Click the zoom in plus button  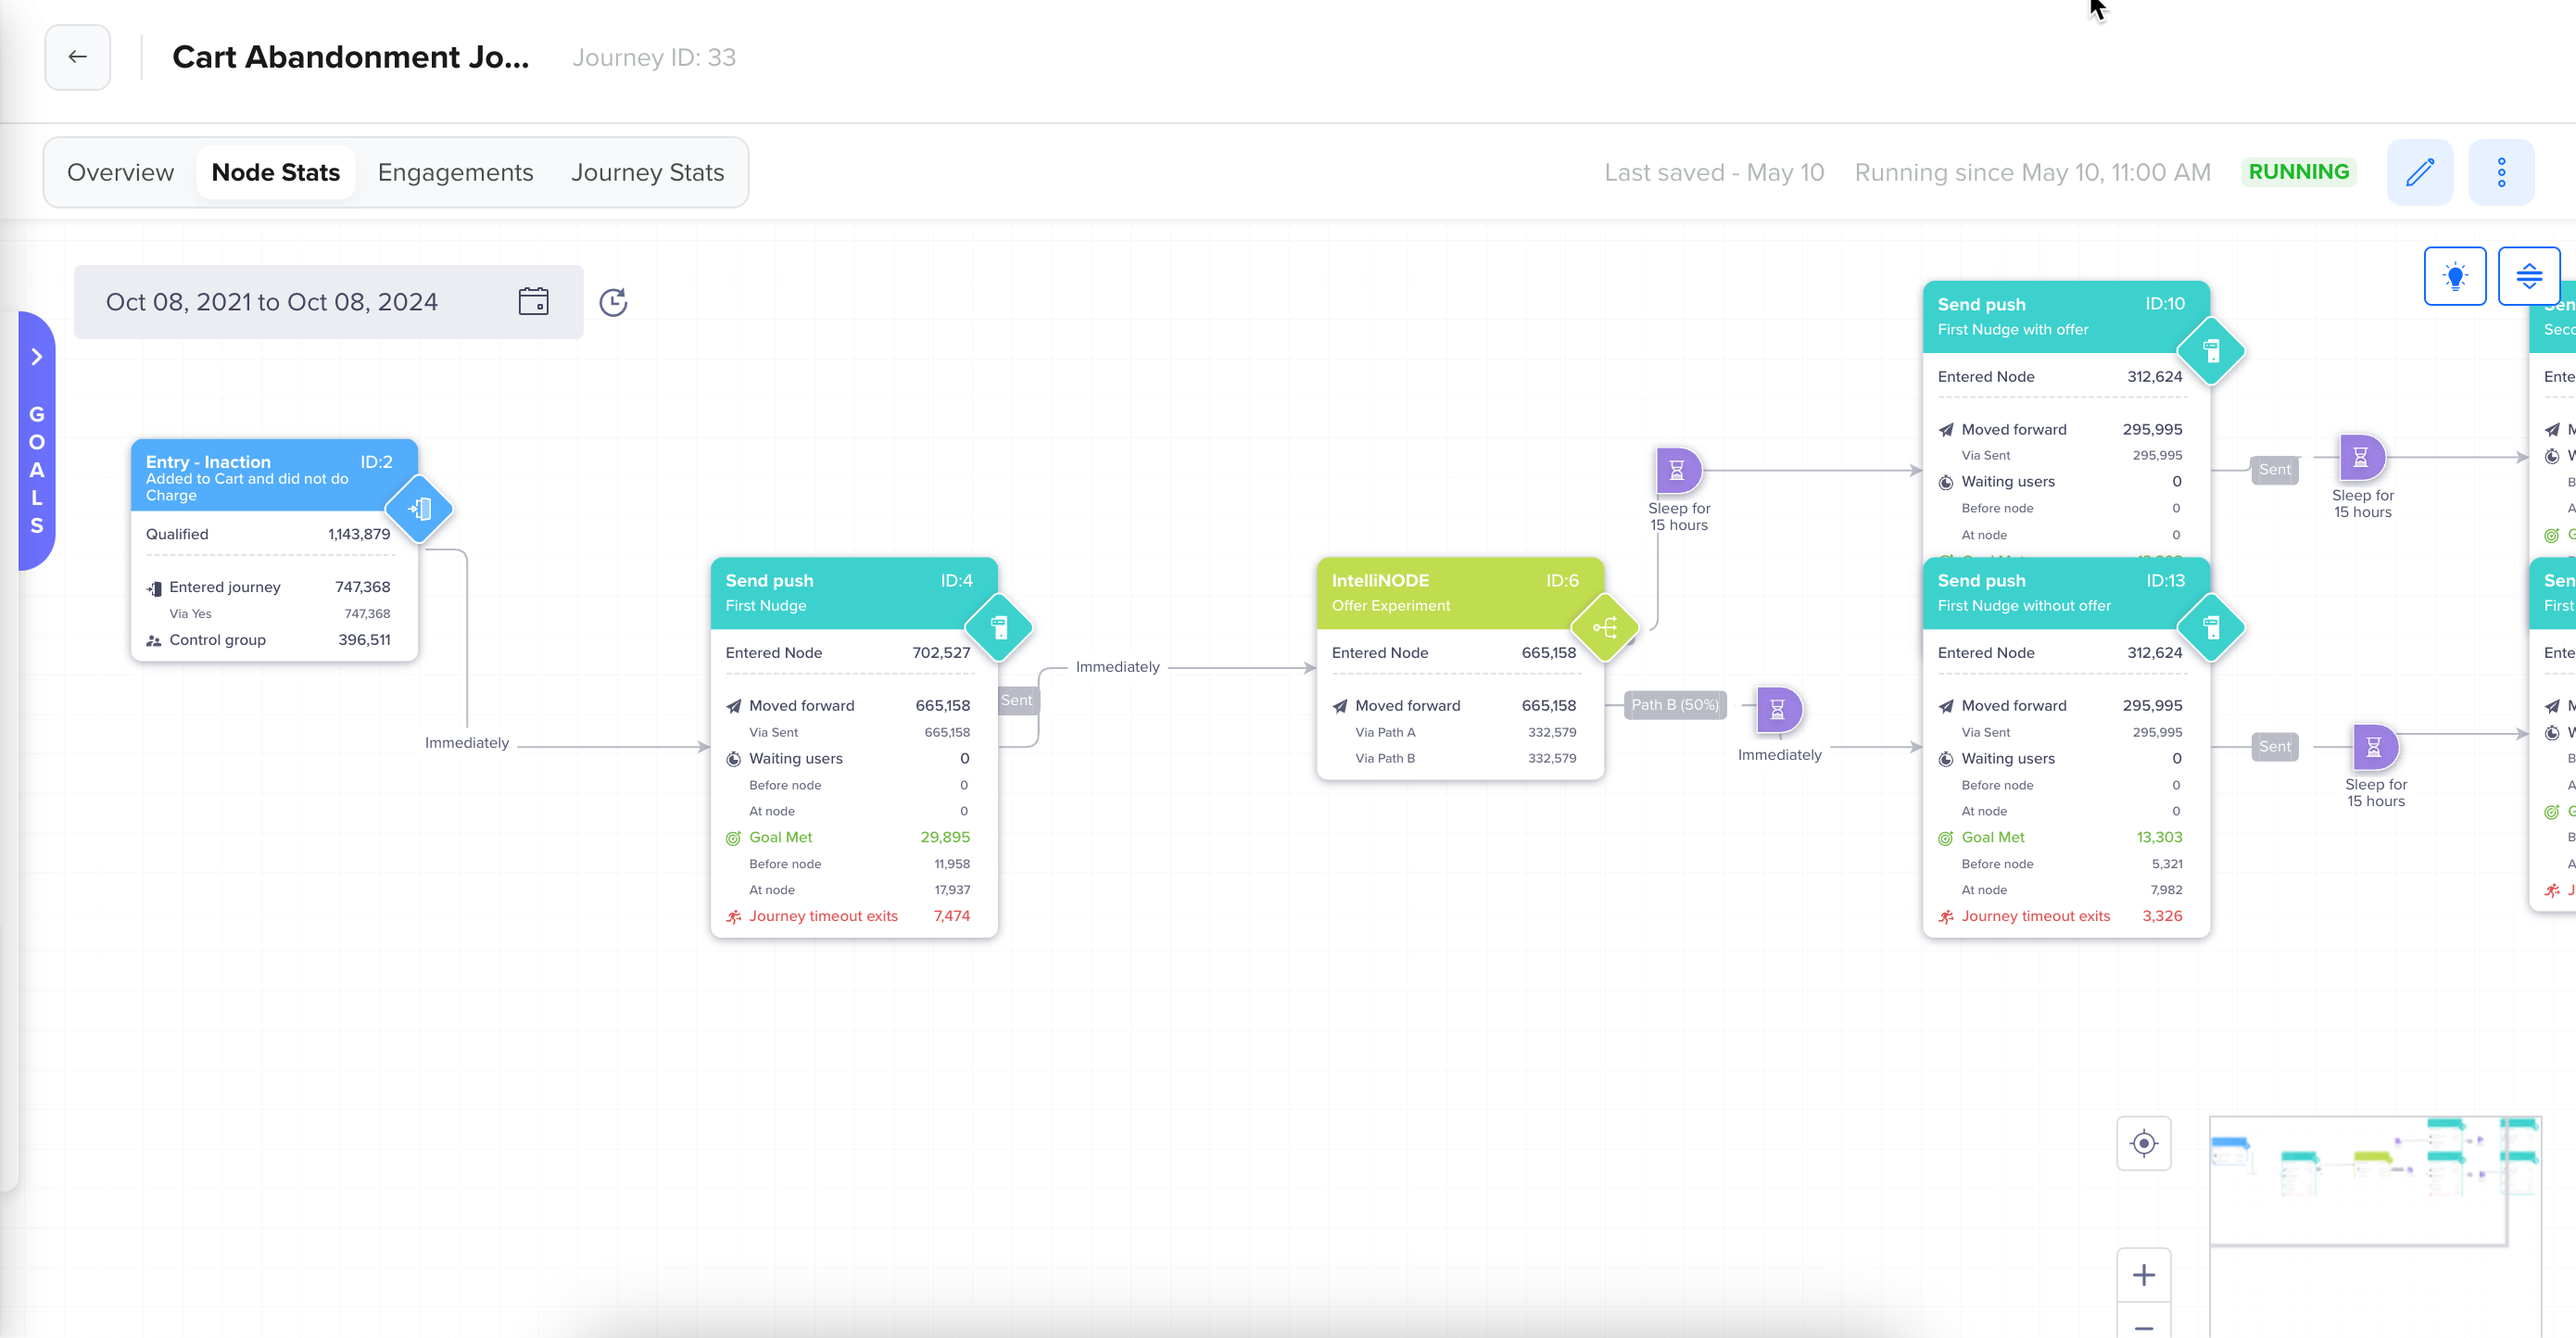(2143, 1274)
